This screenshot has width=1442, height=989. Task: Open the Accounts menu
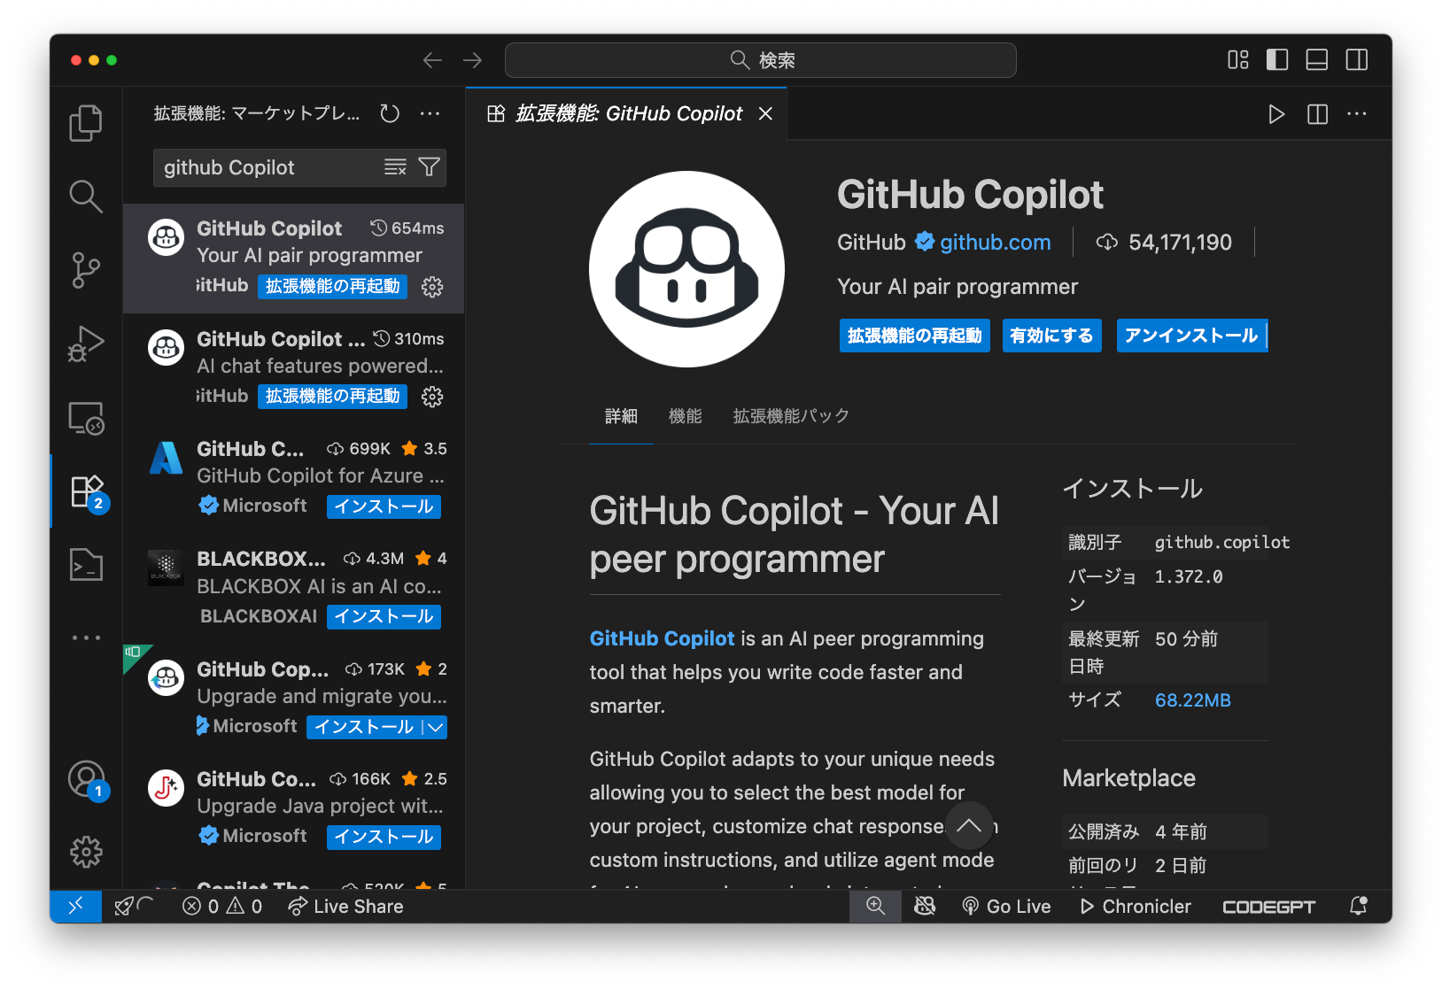tap(86, 779)
